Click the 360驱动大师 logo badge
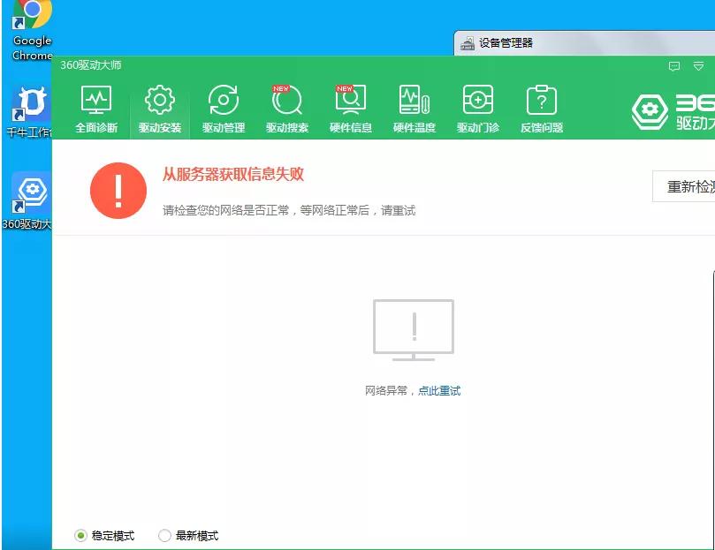715x550 pixels. click(x=650, y=109)
